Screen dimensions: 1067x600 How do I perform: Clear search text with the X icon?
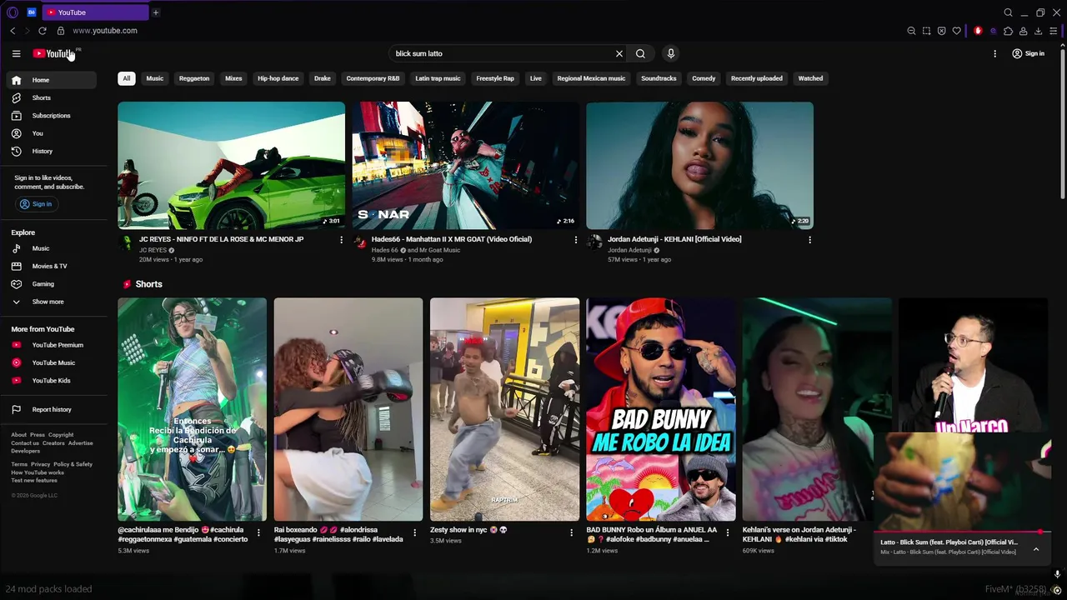[619, 53]
